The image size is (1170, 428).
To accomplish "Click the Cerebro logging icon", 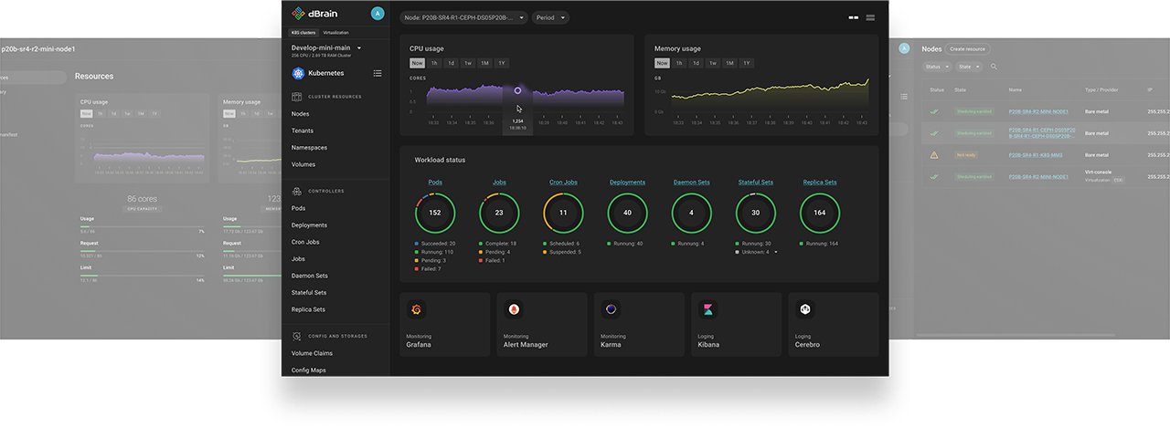I will (x=805, y=310).
